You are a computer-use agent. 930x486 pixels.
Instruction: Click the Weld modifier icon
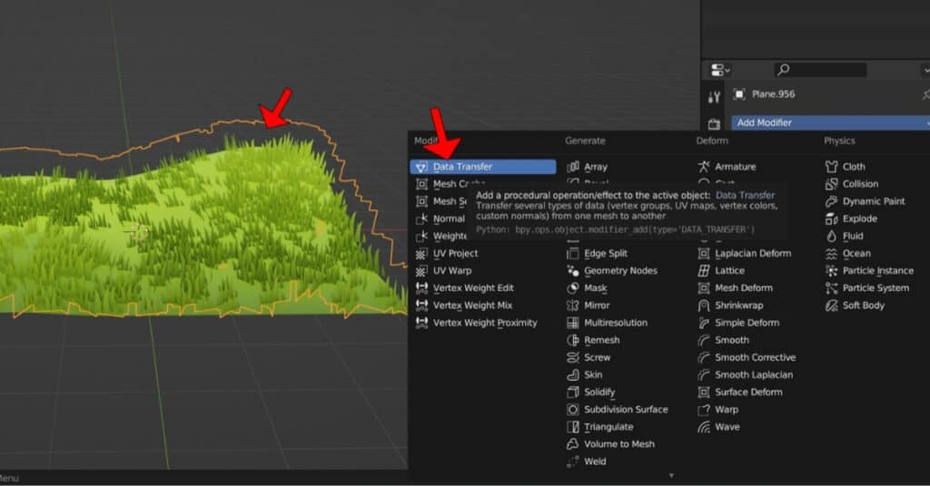click(573, 462)
